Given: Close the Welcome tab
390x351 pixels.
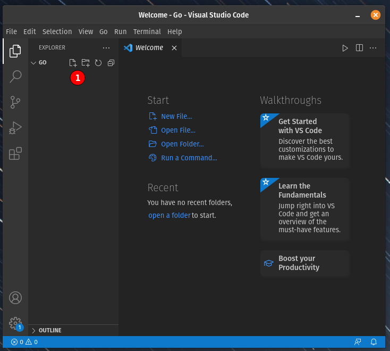Looking at the screenshot, I should (174, 48).
